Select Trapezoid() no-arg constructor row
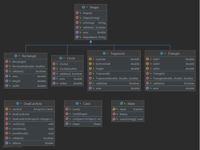 tap(114, 74)
